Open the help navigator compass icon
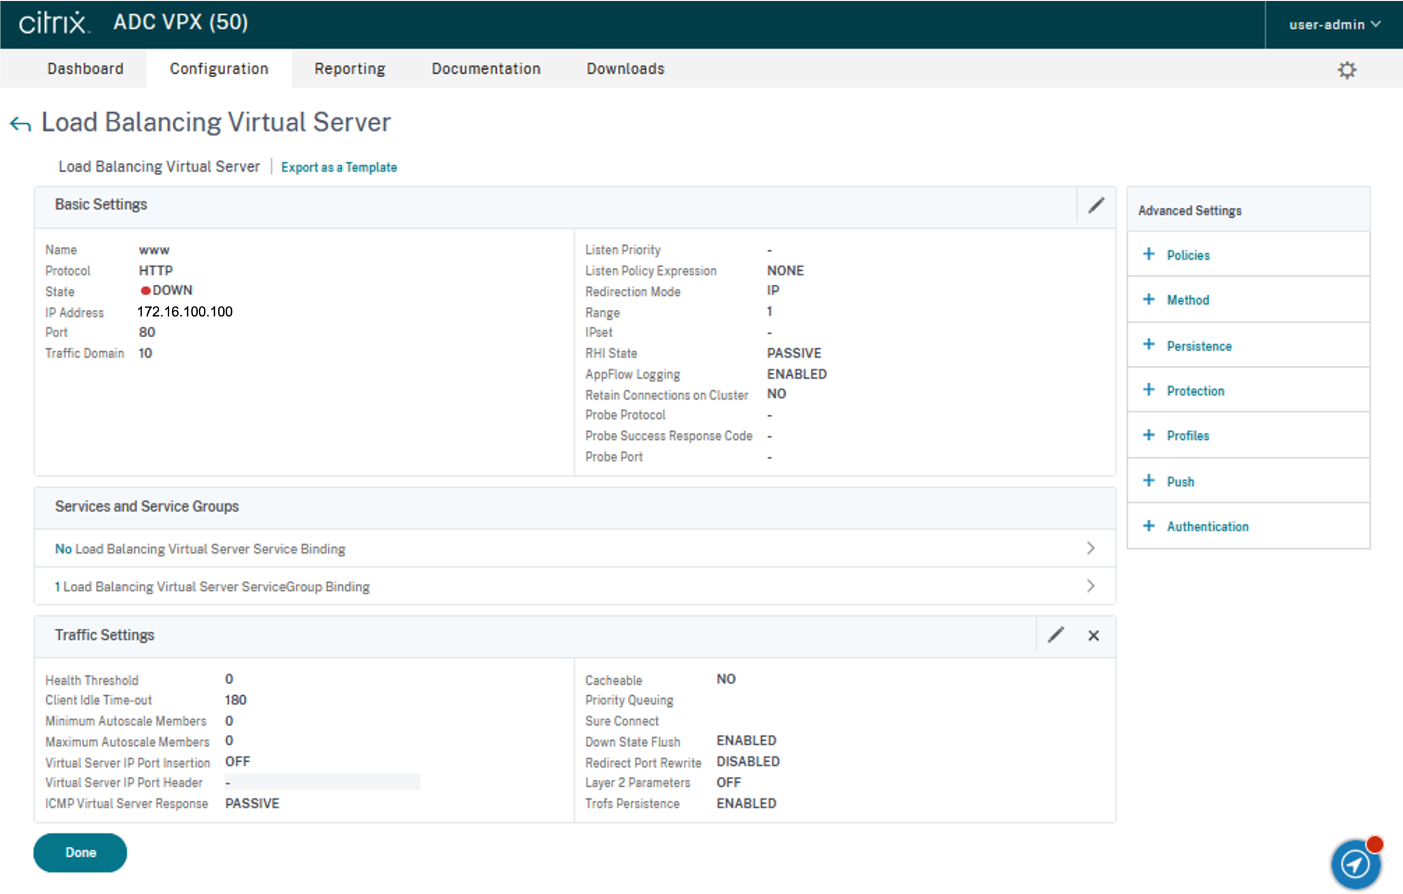This screenshot has height=894, width=1403. coord(1355,864)
